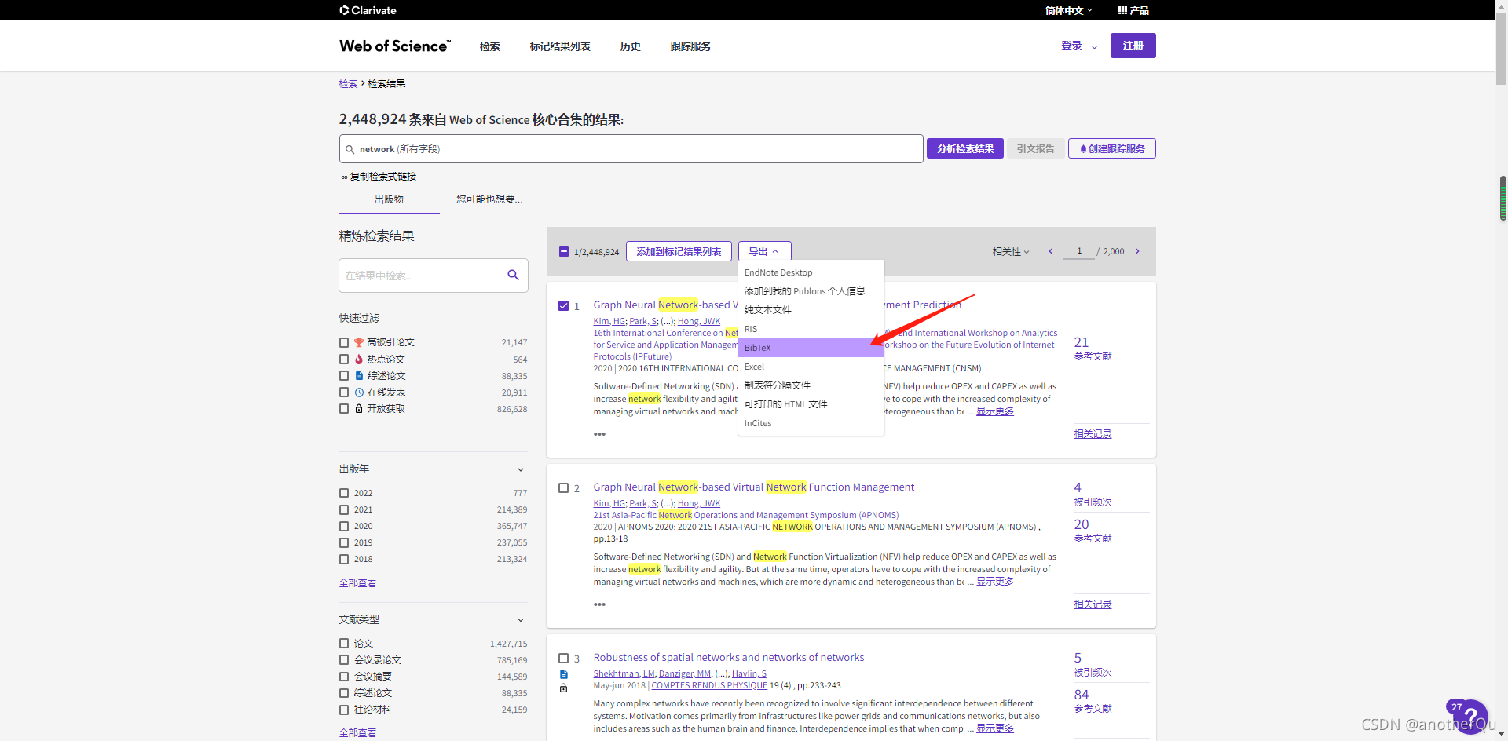The height and width of the screenshot is (741, 1508).
Task: Click the select-all checkbox in results toolbar
Action: [x=563, y=252]
